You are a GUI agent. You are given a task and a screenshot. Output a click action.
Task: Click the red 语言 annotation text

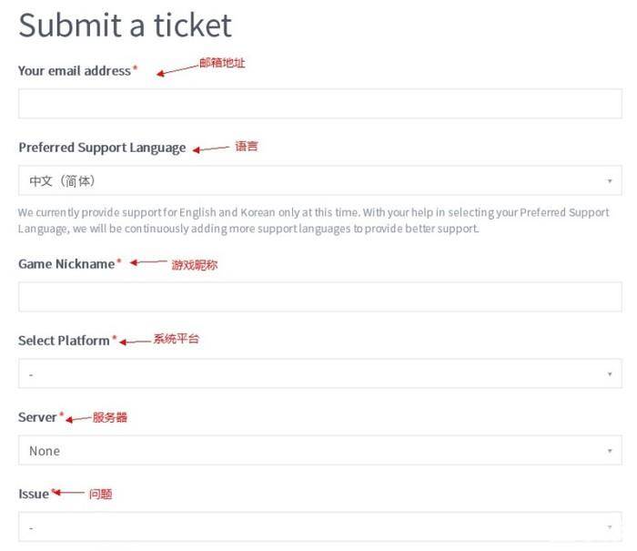(x=247, y=146)
